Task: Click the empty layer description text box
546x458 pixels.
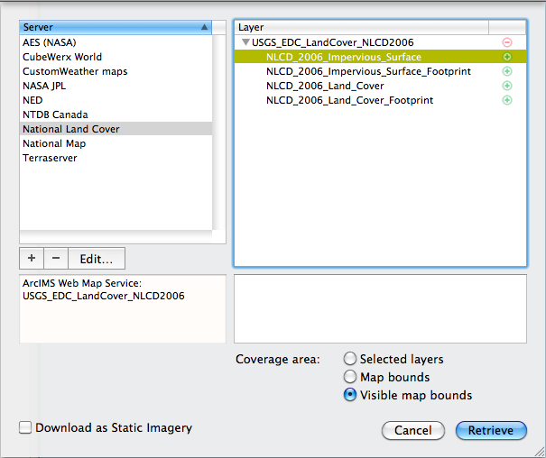Action: pyautogui.click(x=380, y=309)
